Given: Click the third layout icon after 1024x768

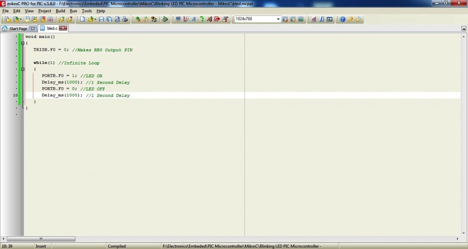Looking at the screenshot, I should 301,19.
